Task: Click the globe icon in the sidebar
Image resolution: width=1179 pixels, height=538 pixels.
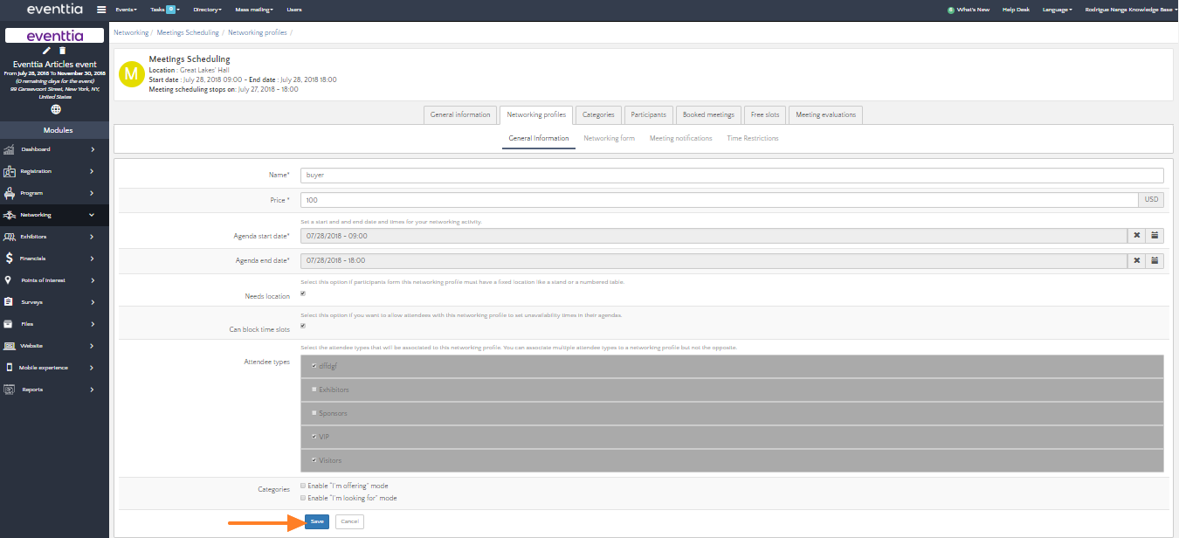Action: [x=56, y=109]
